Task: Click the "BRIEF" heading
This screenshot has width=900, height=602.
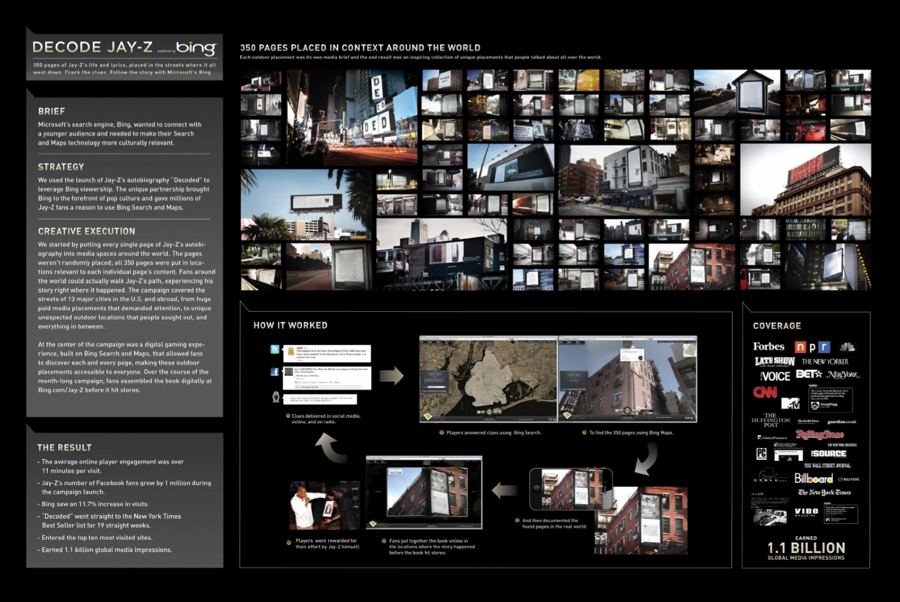Action: click(51, 111)
